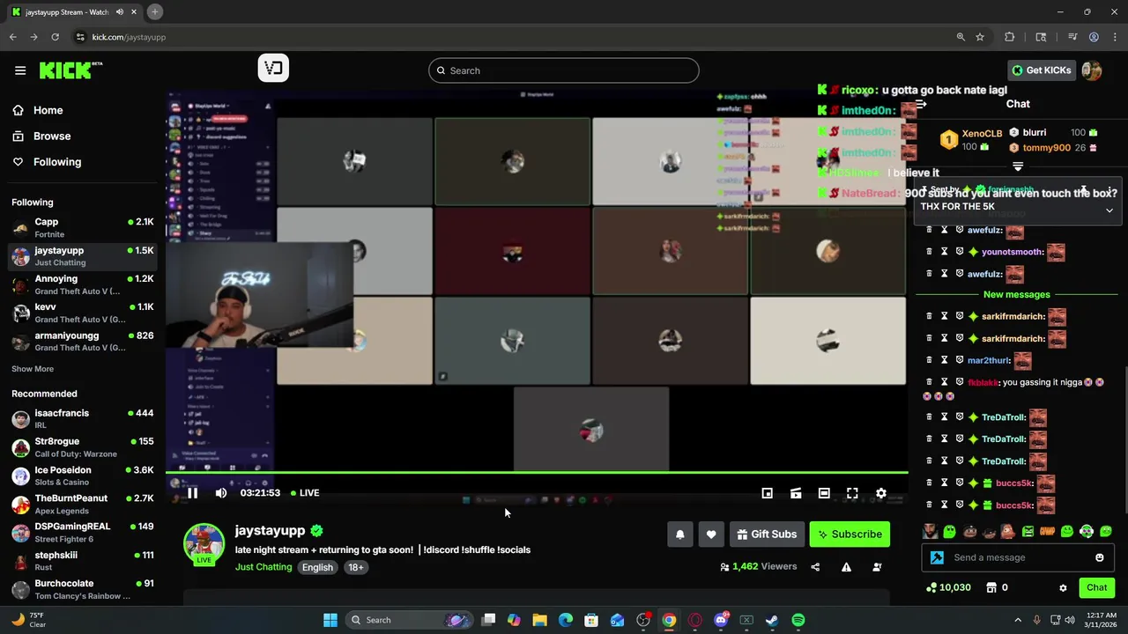Click the cast stream icon

(x=796, y=493)
